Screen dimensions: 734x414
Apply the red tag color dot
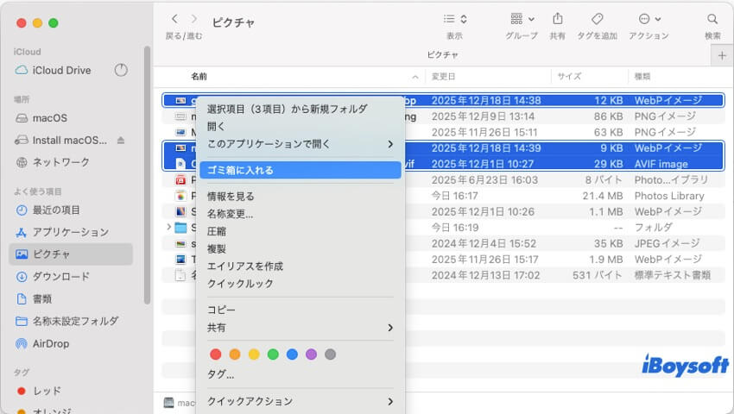coord(215,354)
